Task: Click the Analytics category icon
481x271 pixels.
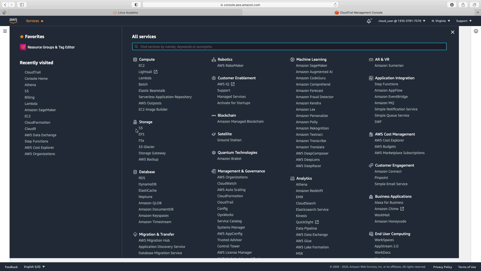Action: [x=292, y=178]
